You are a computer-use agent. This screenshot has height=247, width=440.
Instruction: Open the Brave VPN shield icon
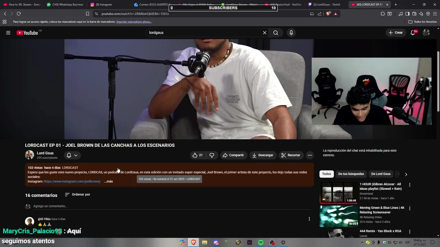(428, 14)
